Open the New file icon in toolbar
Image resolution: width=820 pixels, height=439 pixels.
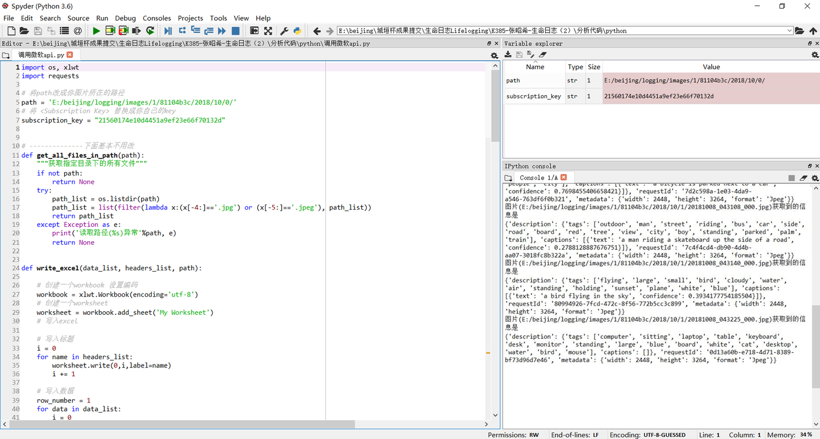point(11,31)
